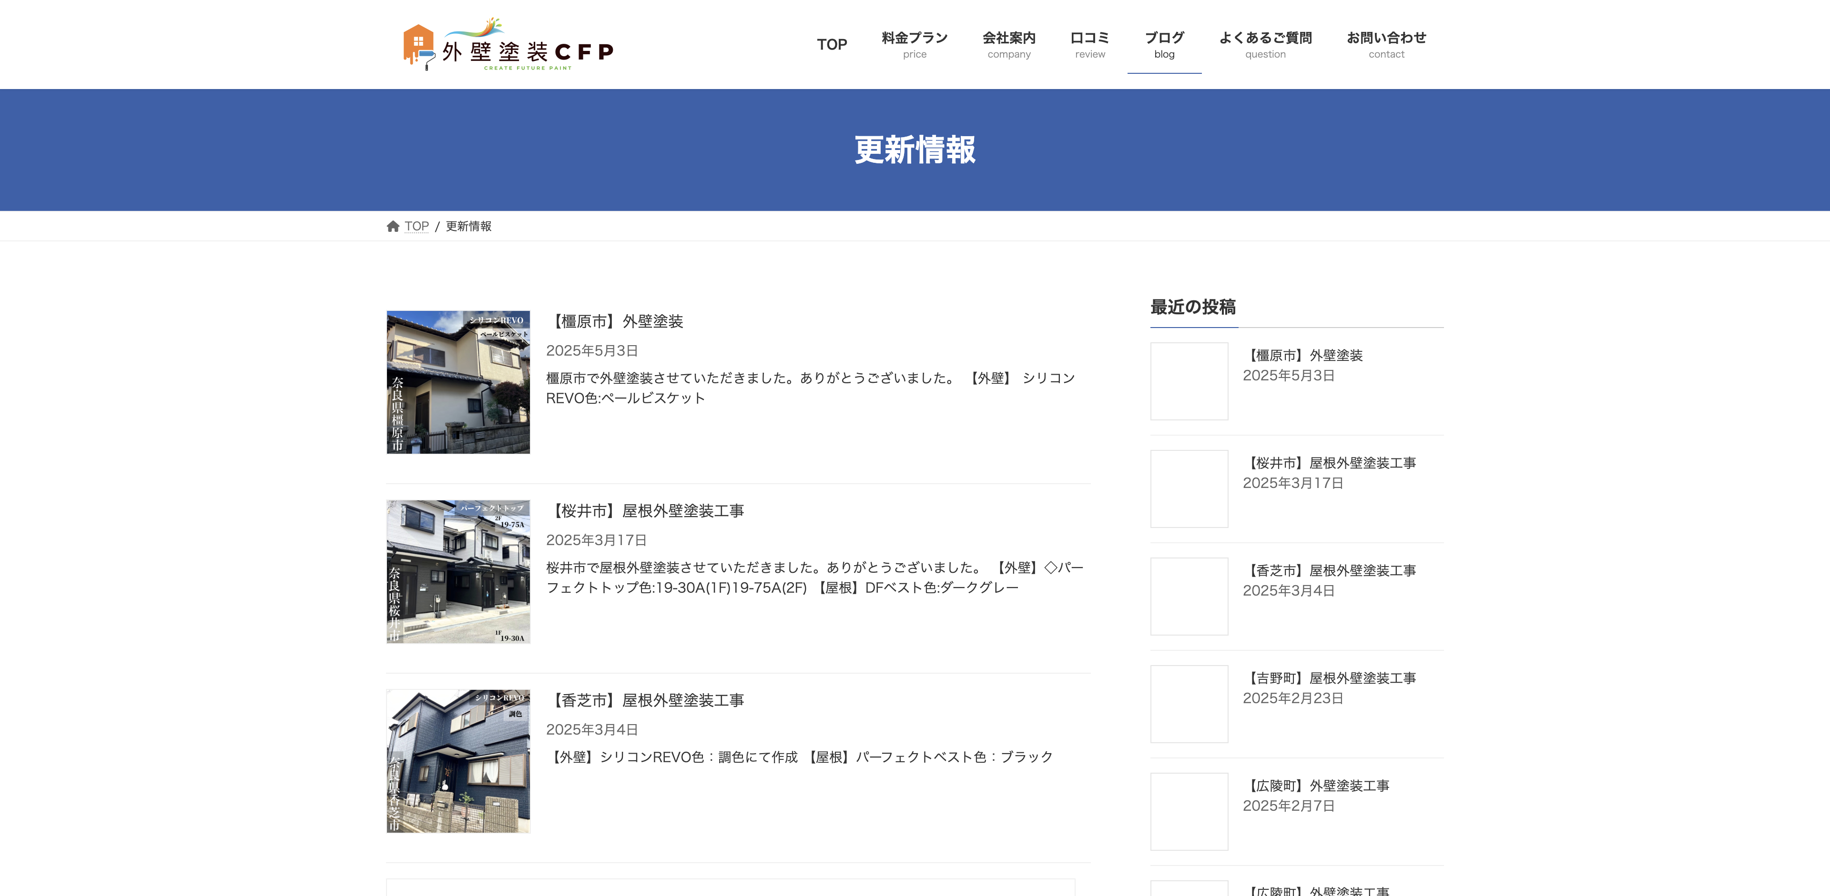Viewport: 1830px width, 896px height.
Task: Open the 料金プラン price menu
Action: [915, 45]
